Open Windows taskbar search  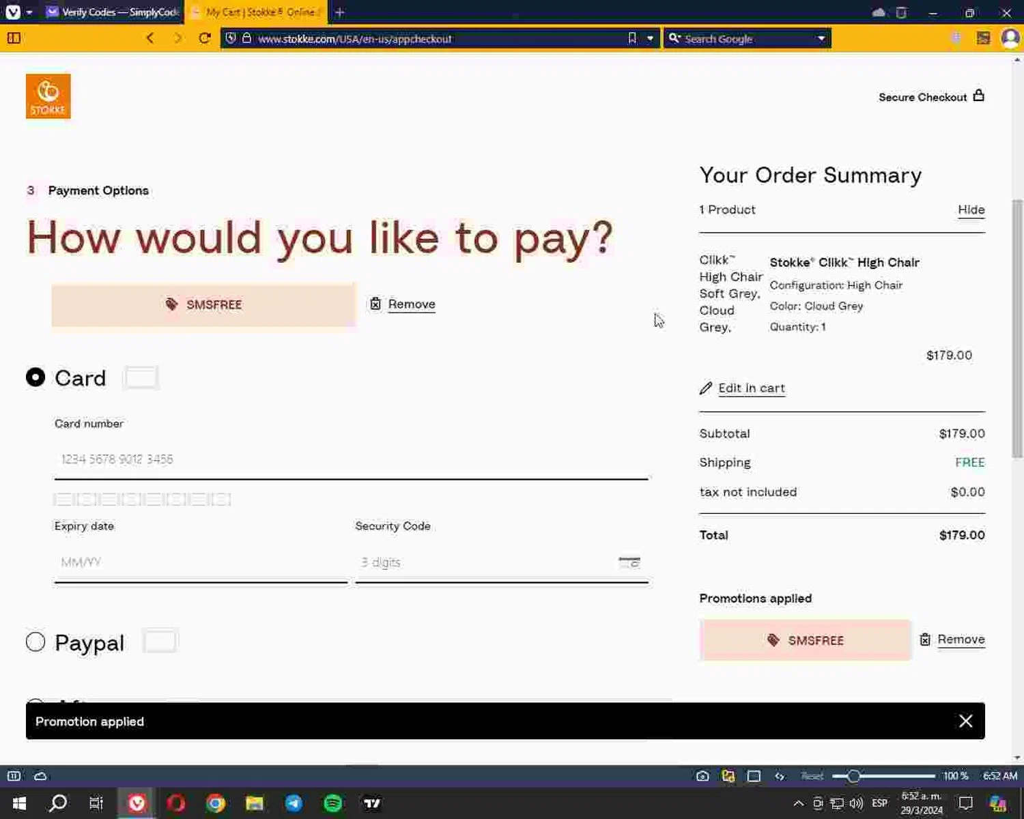click(58, 803)
